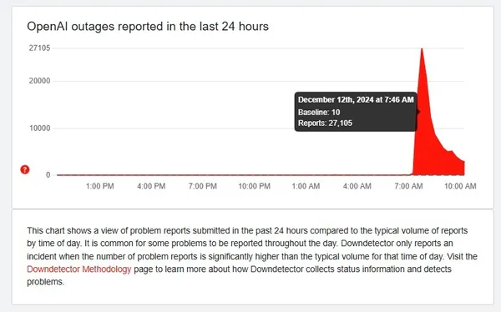Screen dimensions: 501x312
Task: Click the 4:00 AM axis label
Action: coord(357,186)
